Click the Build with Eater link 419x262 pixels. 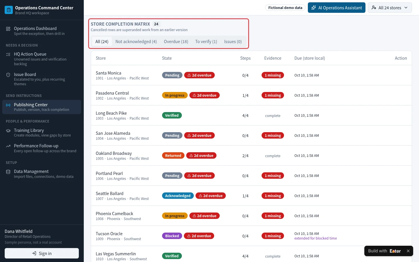pos(384,251)
